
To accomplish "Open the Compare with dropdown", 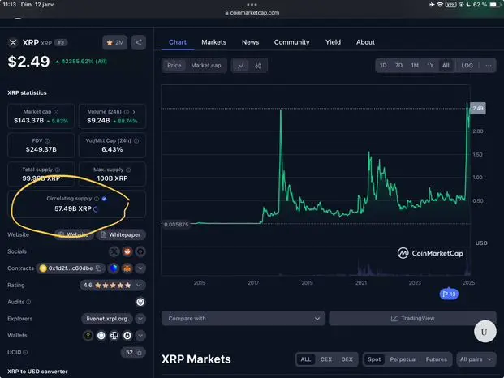I will tap(243, 318).
